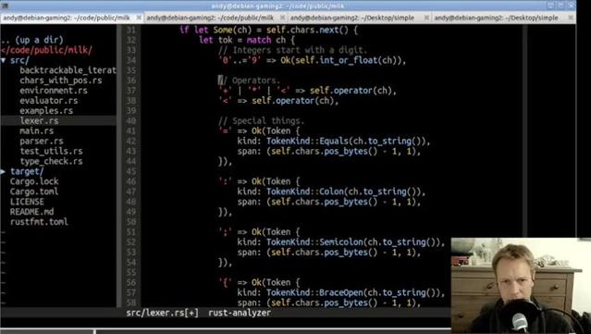Expand the target/ folder arrow
Image resolution: width=591 pixels, height=334 pixels.
point(4,171)
